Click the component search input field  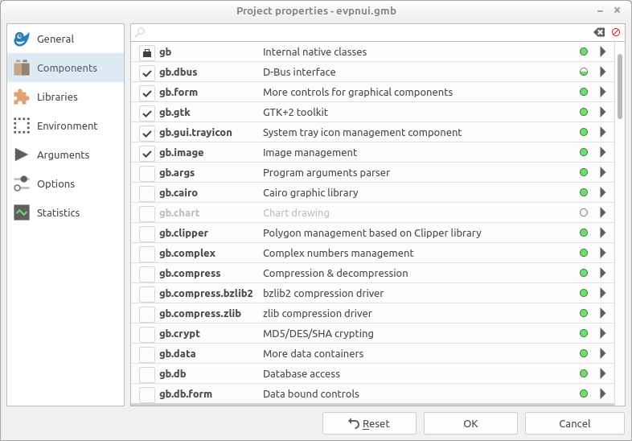click(x=362, y=32)
